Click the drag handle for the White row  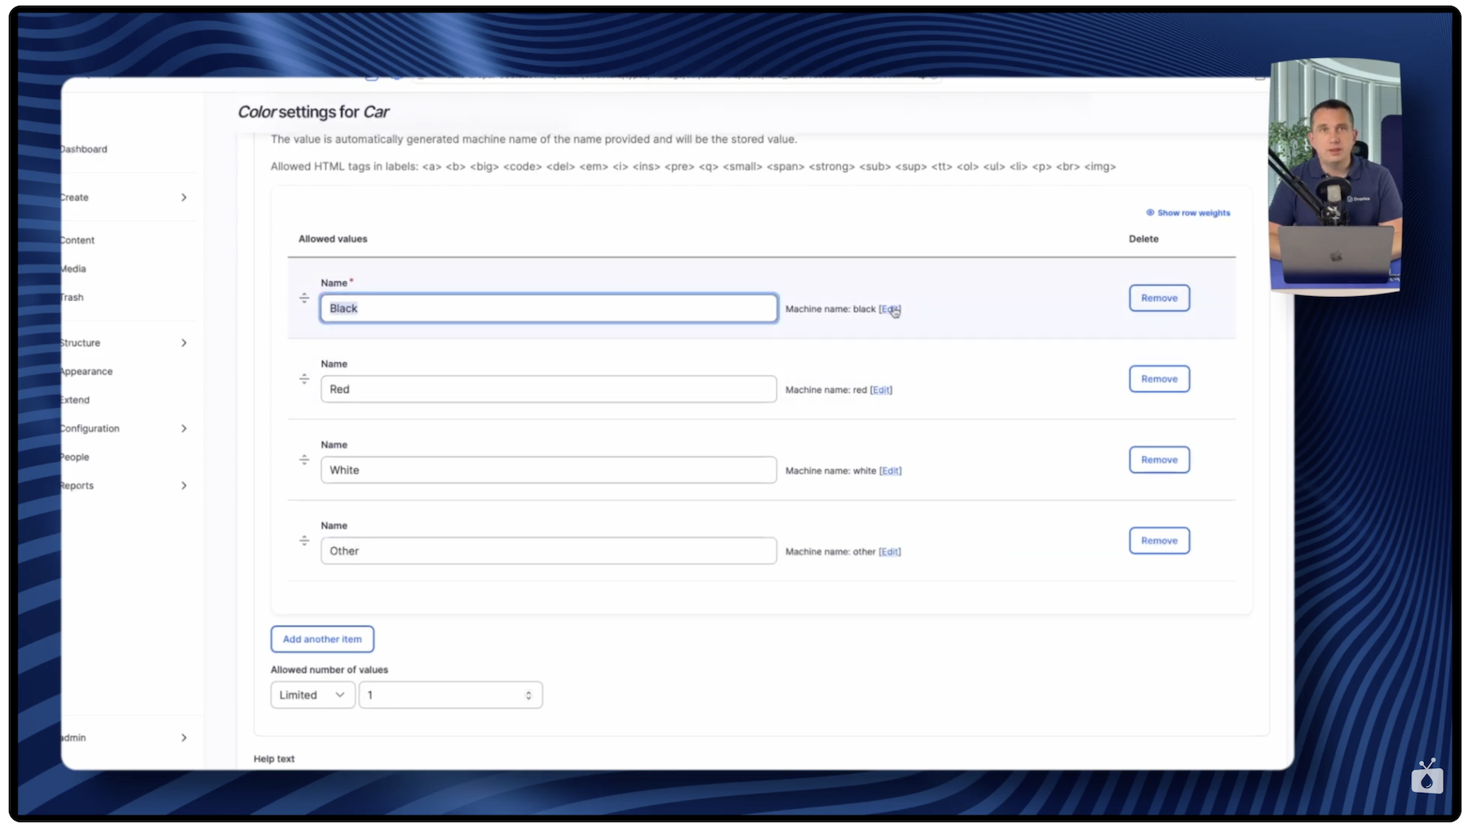point(304,460)
